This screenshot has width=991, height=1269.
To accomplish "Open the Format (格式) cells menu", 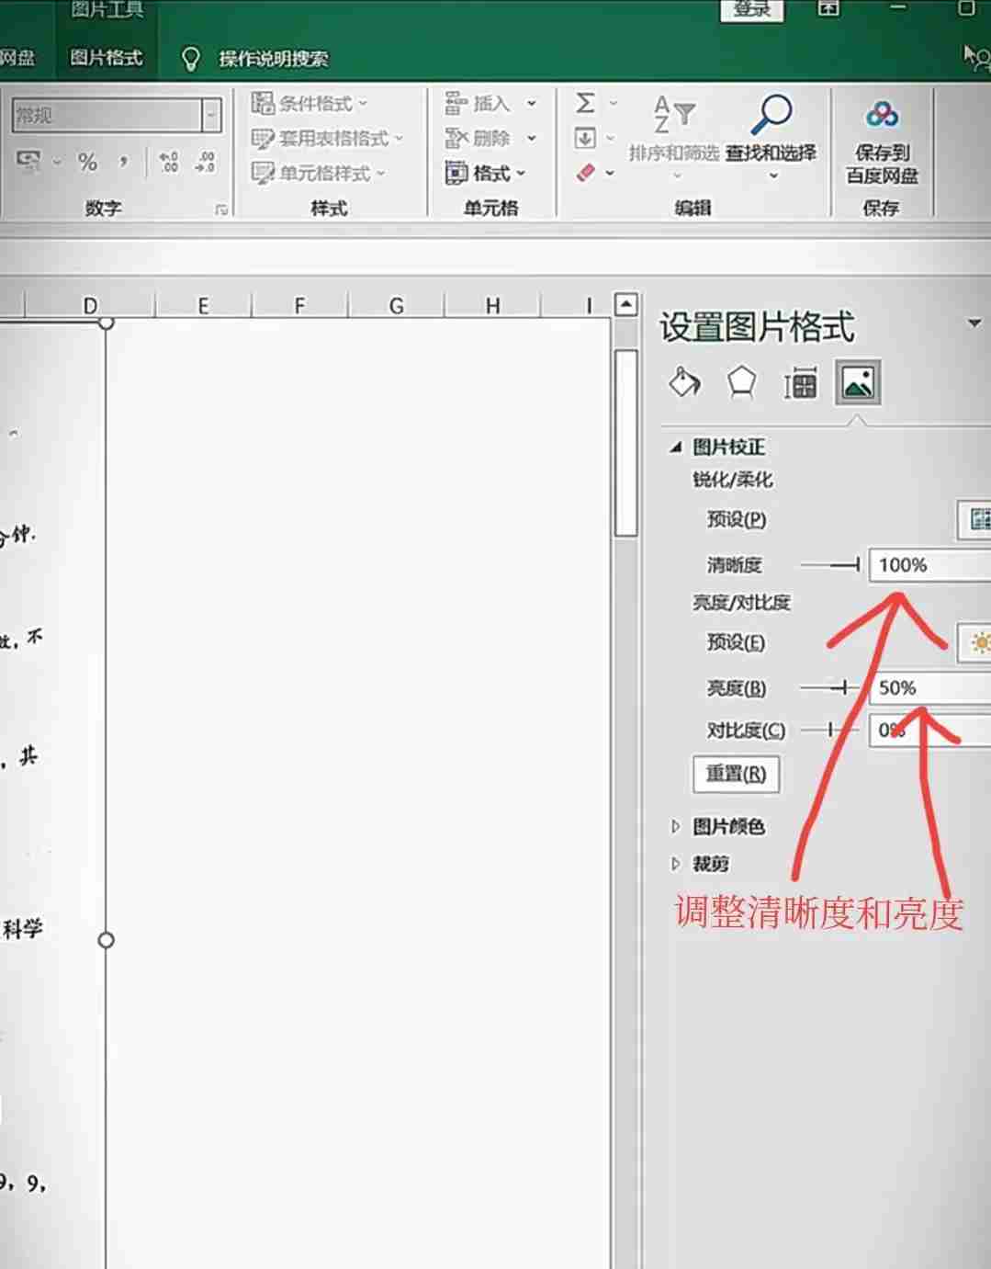I will point(485,173).
